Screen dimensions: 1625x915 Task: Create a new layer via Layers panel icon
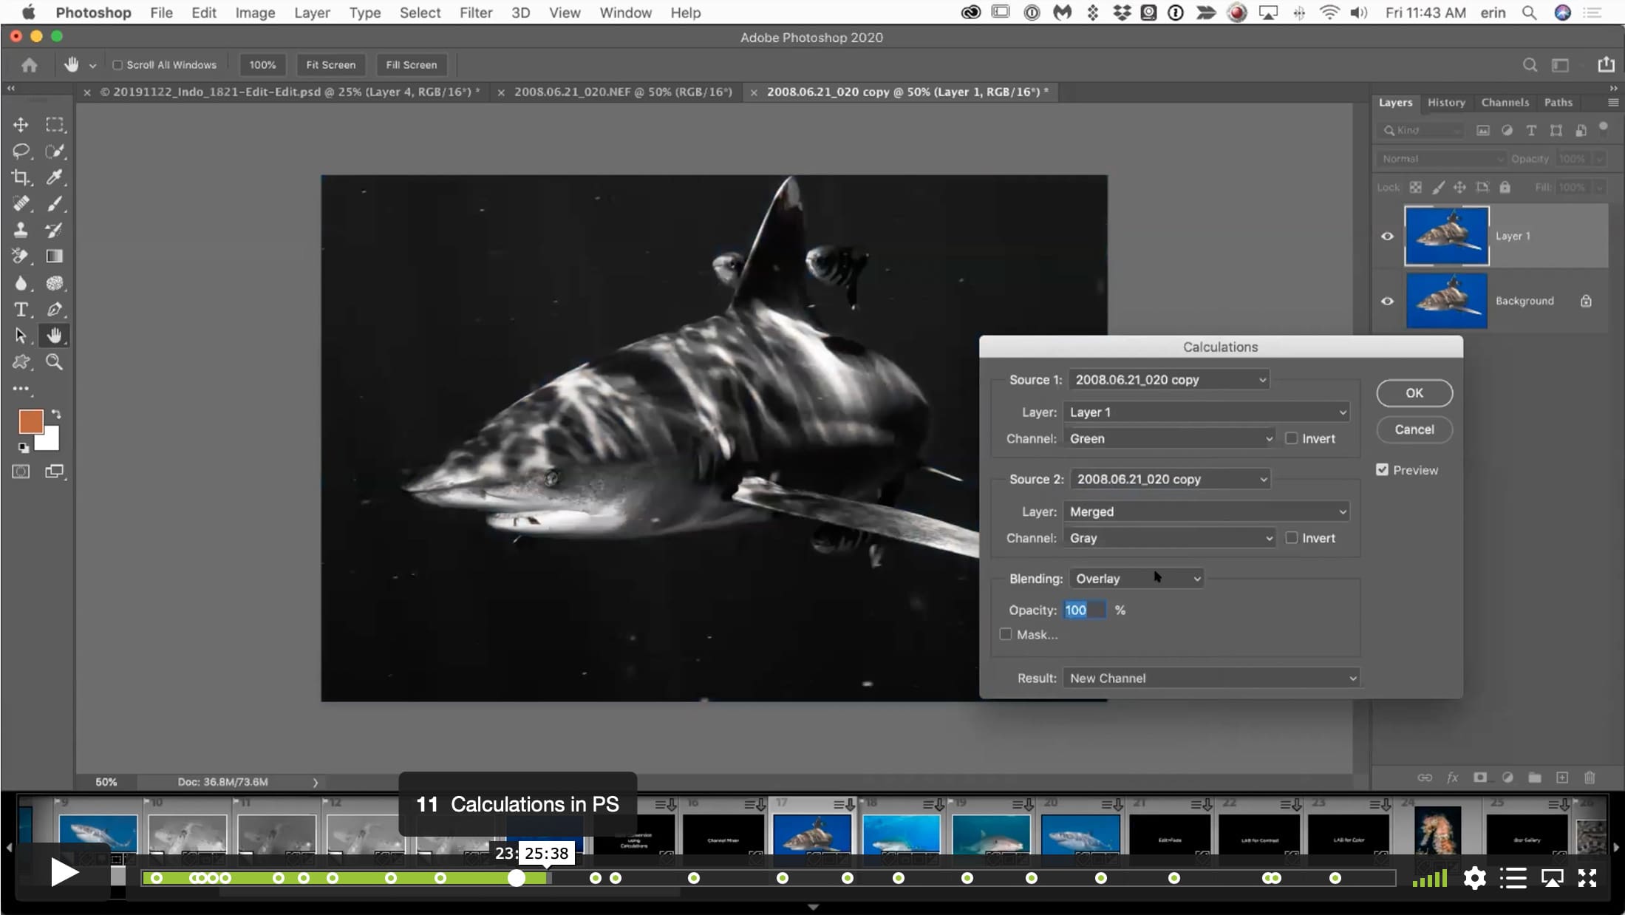coord(1562,778)
